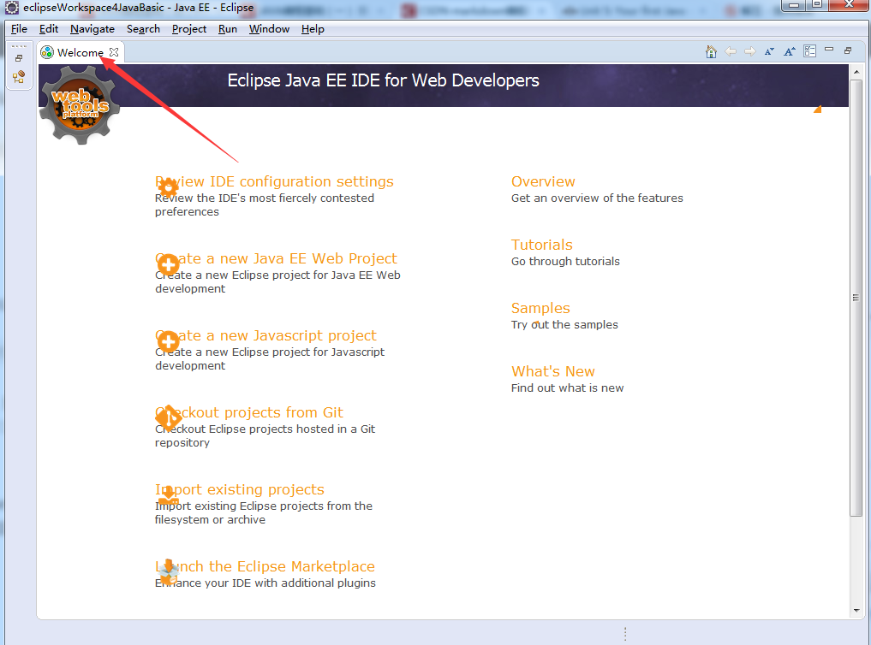Screen dimensions: 871x645
Task: Click the scrollbar up arrow
Action: click(856, 71)
